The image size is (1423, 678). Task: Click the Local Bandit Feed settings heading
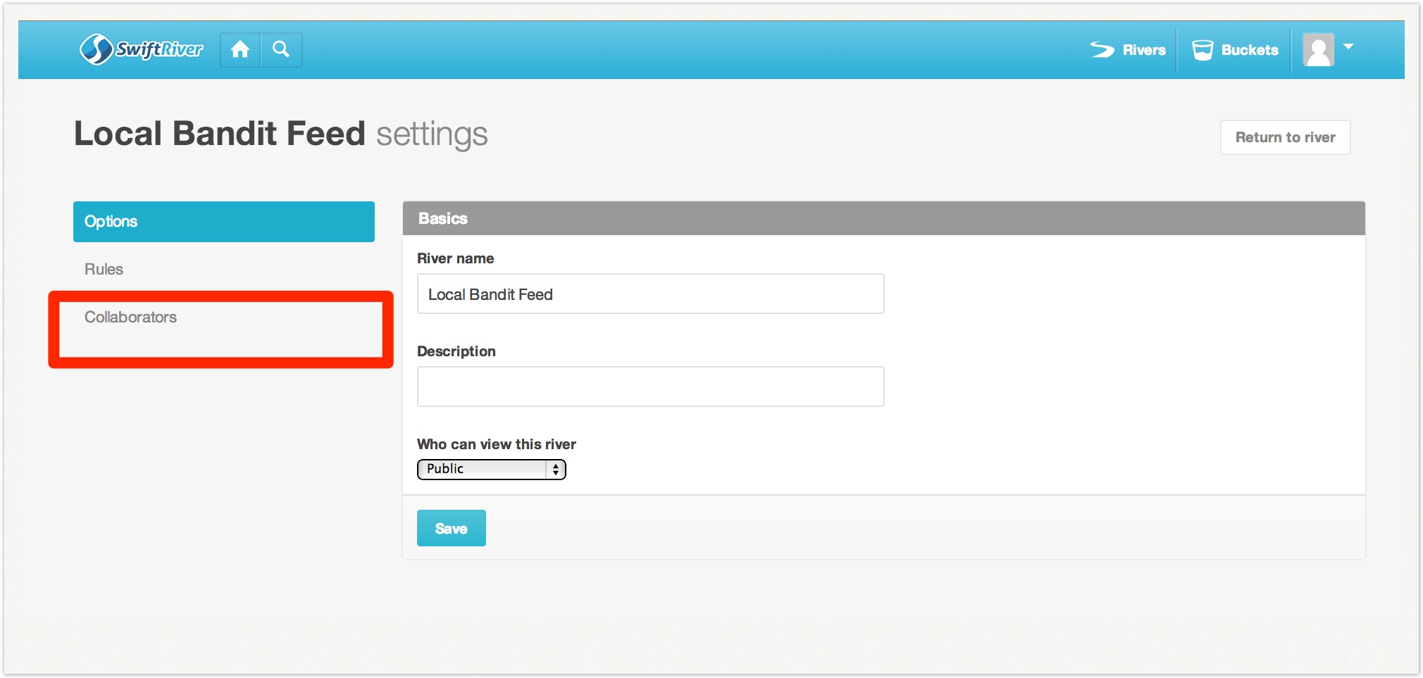pyautogui.click(x=280, y=134)
